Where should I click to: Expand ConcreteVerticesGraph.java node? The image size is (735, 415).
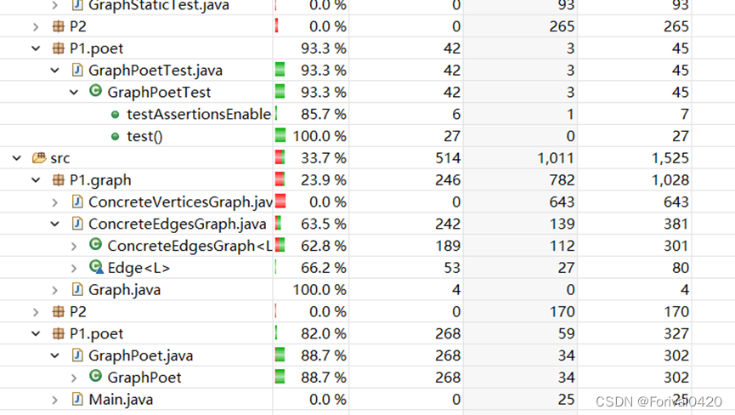tap(55, 202)
